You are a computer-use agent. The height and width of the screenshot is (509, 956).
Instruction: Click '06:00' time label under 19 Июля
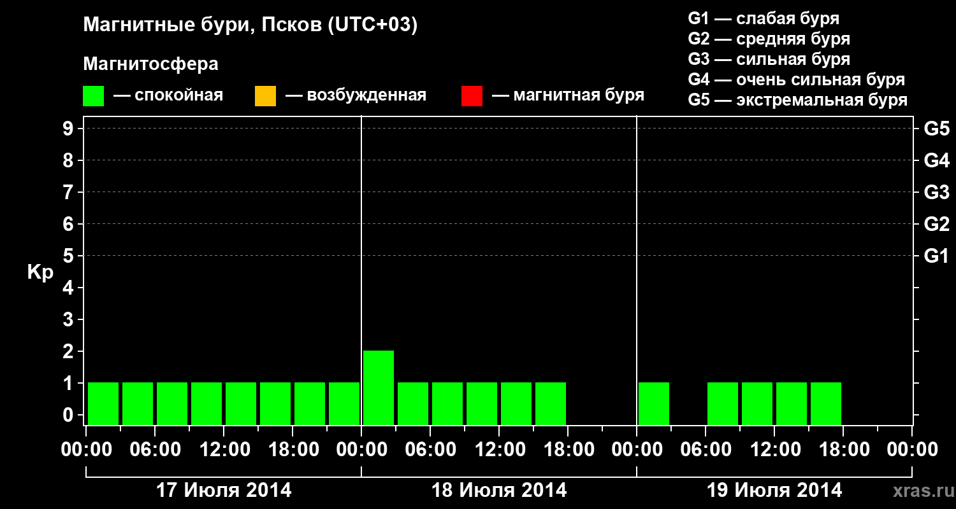(706, 450)
